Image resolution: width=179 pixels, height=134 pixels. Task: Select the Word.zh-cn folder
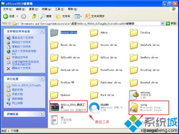pos(102,95)
